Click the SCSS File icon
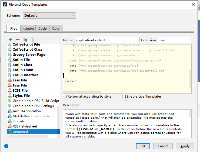This screenshot has height=155, width=200. [x=10, y=91]
